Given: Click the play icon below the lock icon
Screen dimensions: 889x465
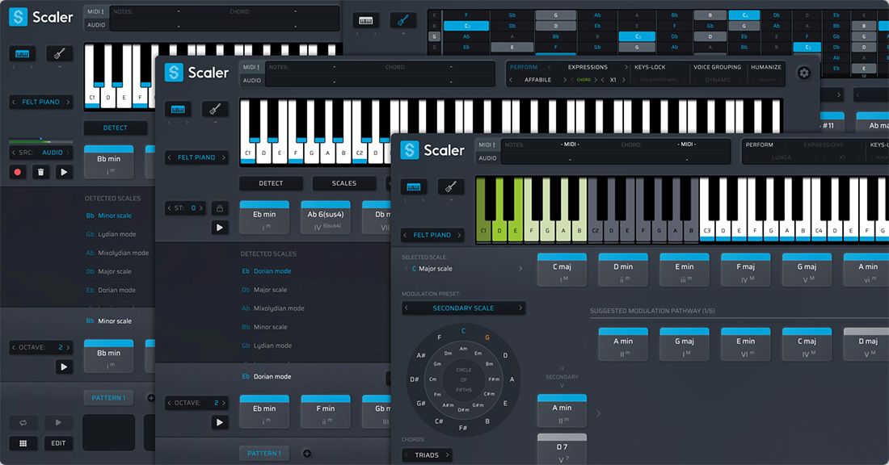Looking at the screenshot, I should click(x=220, y=228).
